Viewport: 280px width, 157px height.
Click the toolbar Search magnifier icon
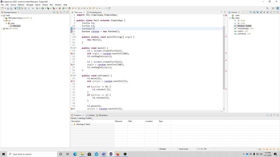tap(267, 8)
